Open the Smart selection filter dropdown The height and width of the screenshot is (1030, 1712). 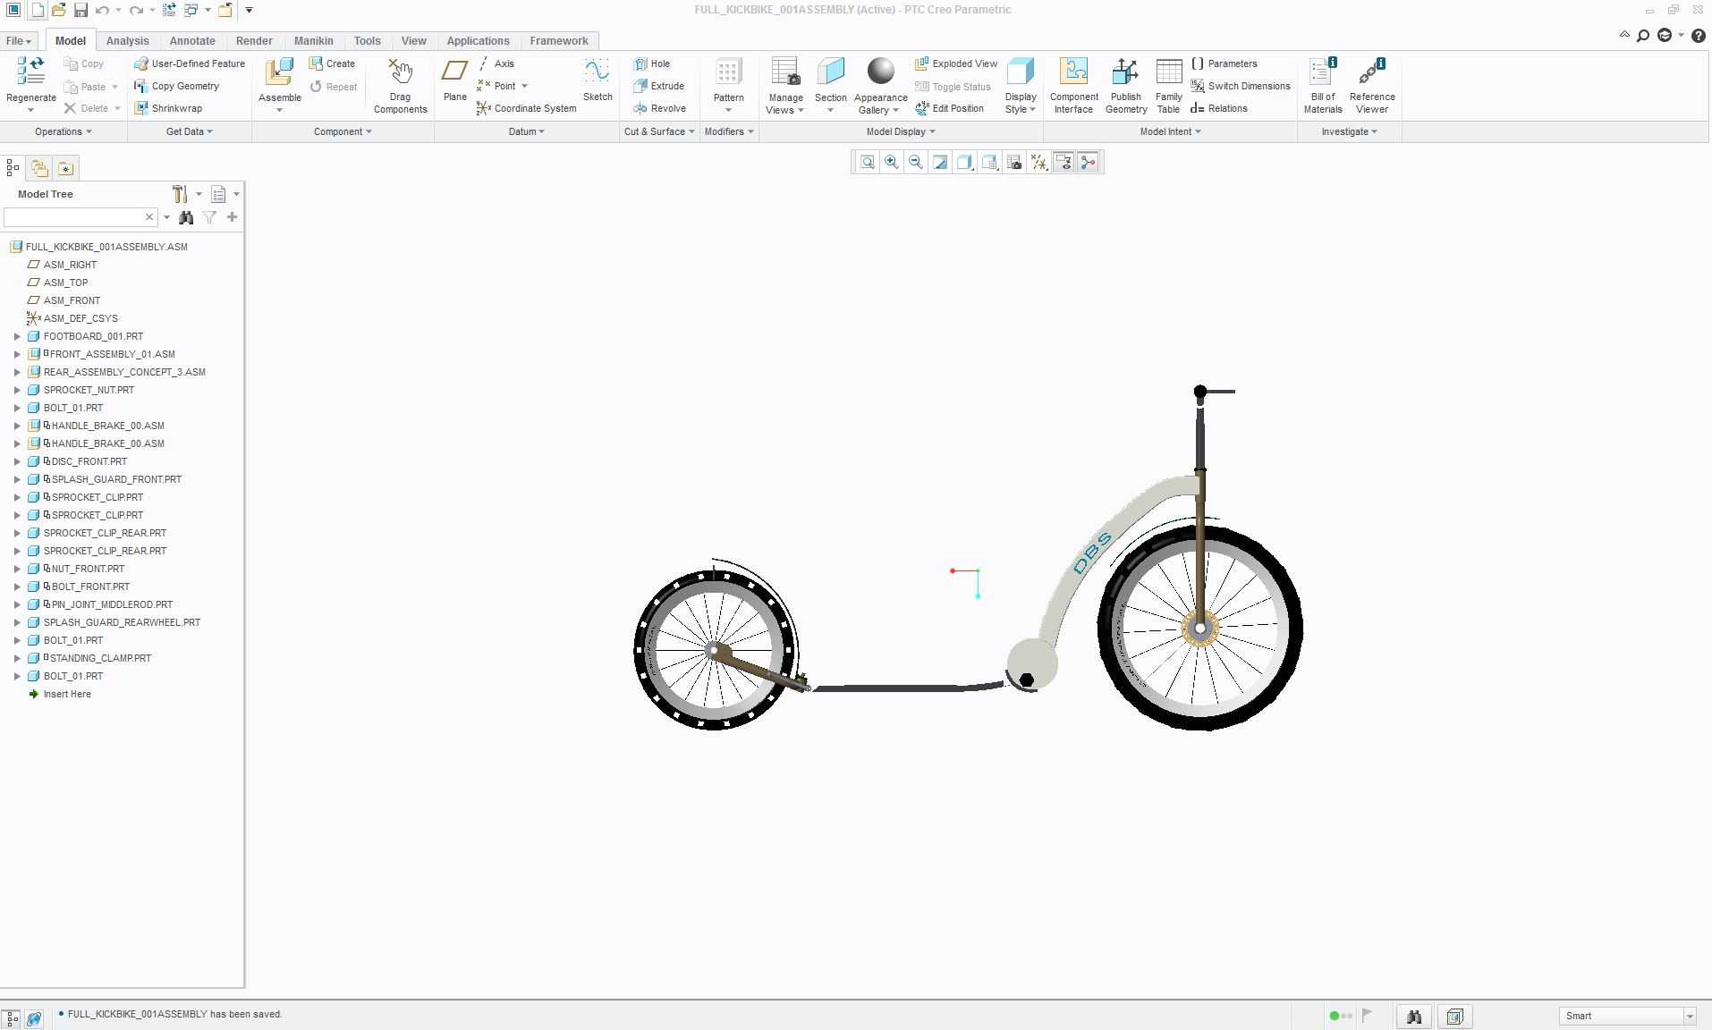[x=1628, y=1016]
